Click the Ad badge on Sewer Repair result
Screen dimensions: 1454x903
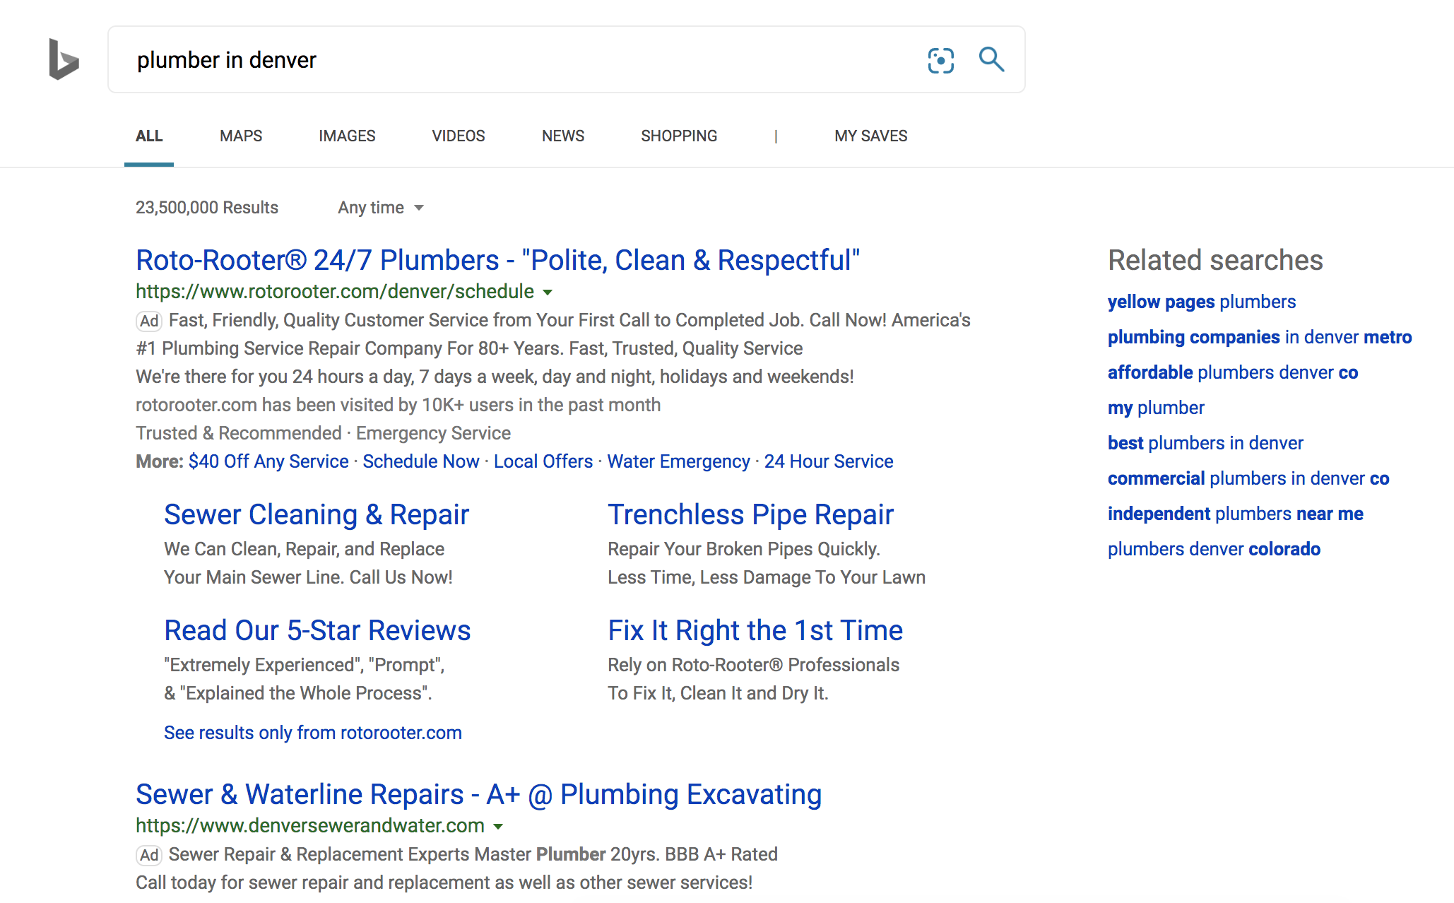pos(149,856)
